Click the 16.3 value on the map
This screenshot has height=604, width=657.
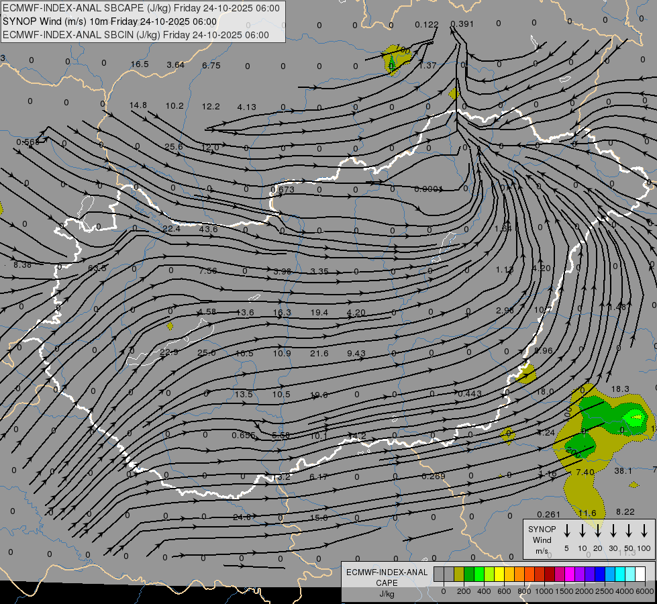point(282,313)
